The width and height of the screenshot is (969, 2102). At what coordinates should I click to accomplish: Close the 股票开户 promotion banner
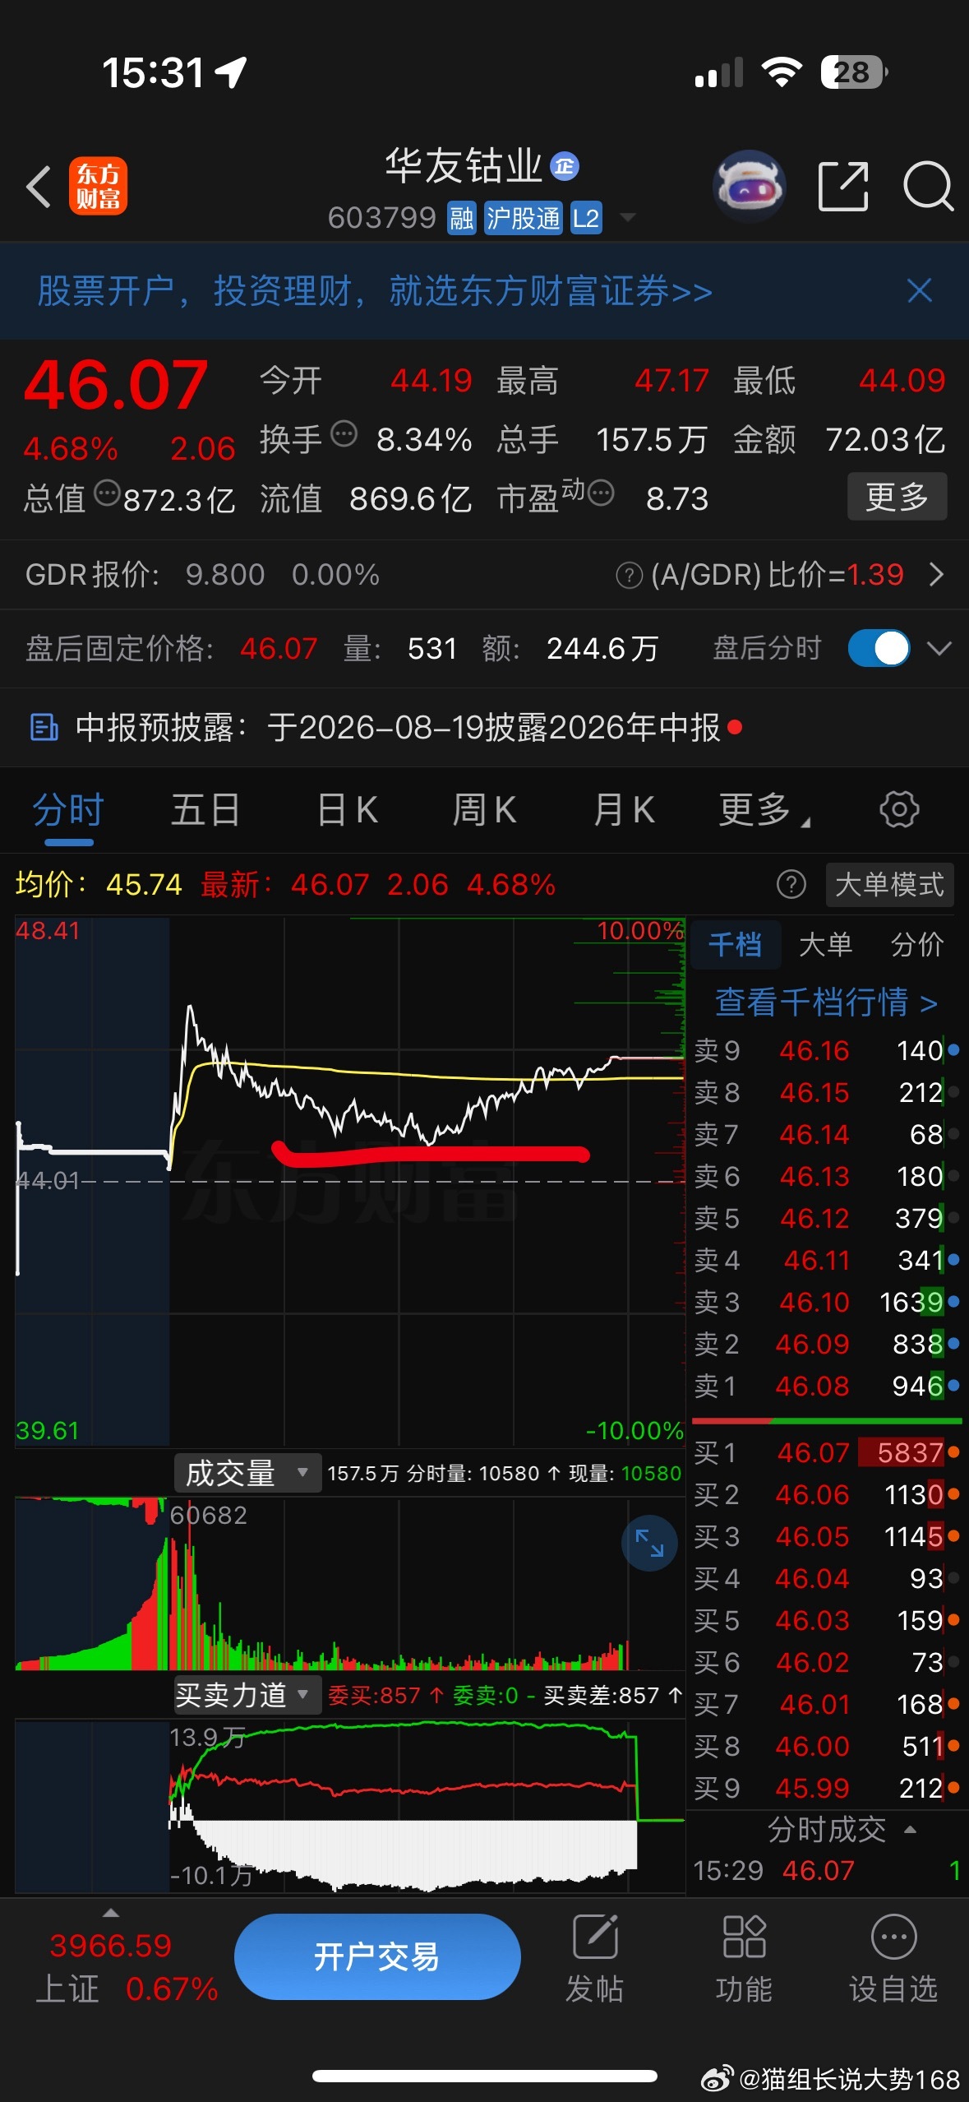click(919, 290)
